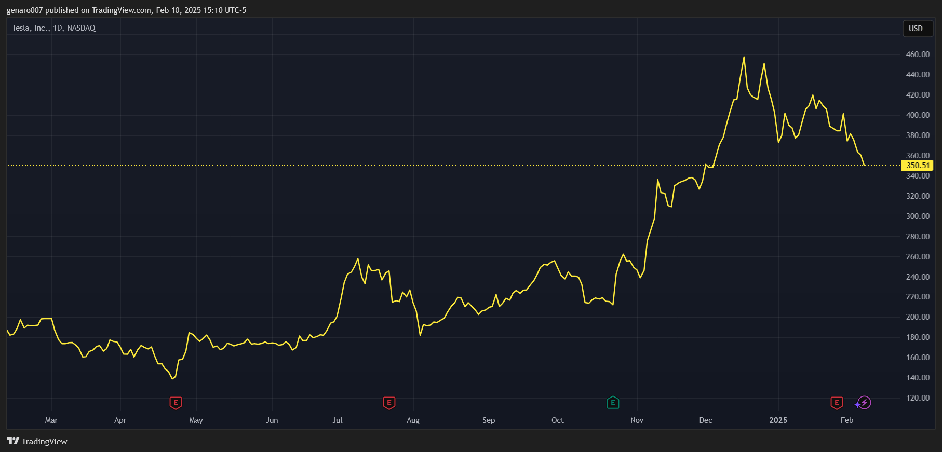
Task: Click the 420.00 price axis label
Action: 918,95
